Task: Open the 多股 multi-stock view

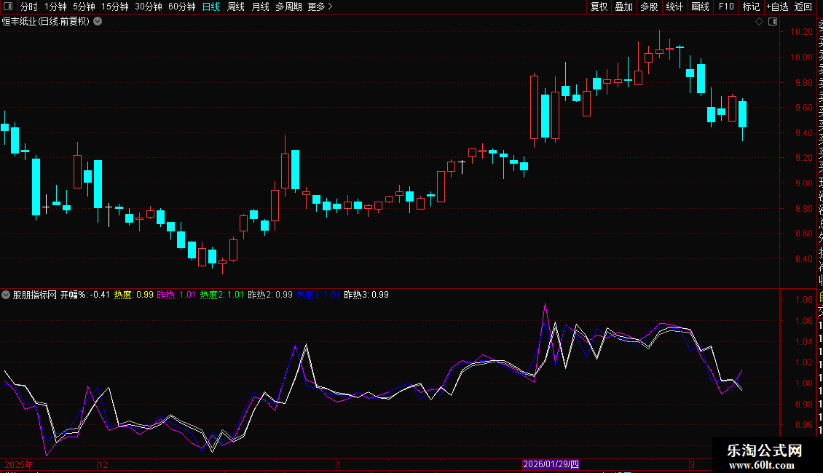Action: click(649, 7)
